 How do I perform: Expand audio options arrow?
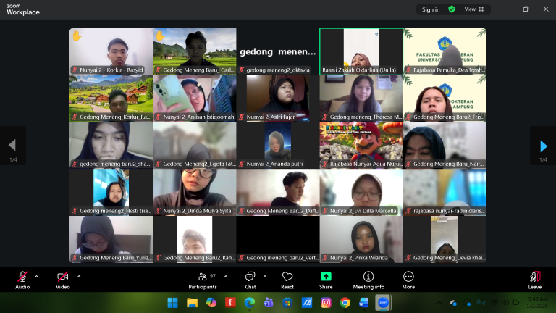click(x=36, y=277)
